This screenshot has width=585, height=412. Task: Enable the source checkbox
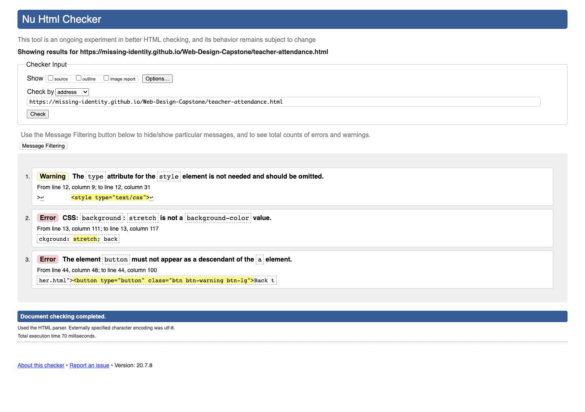[x=51, y=78]
